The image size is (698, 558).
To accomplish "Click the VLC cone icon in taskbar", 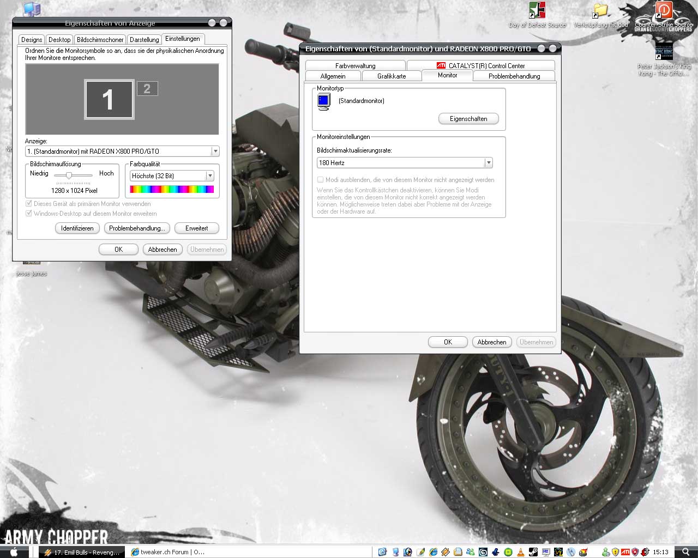I will (521, 552).
